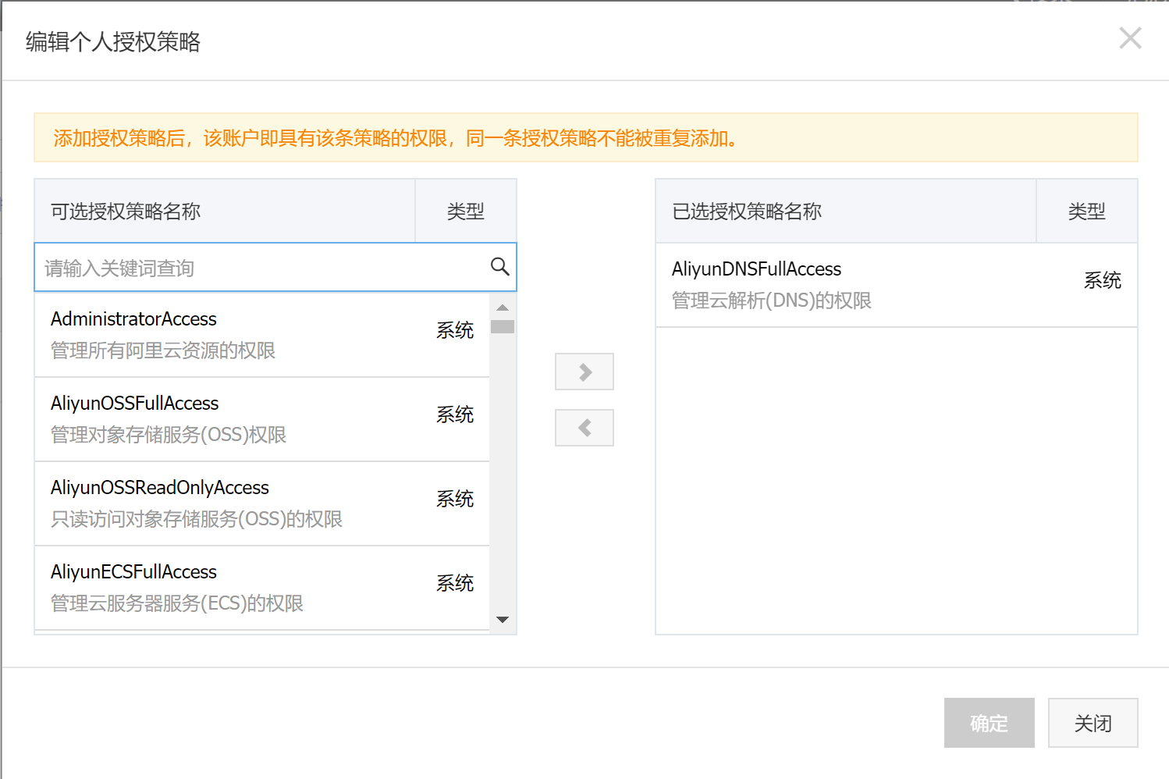The height and width of the screenshot is (779, 1169).
Task: Click the policy list scrollbar thumb
Action: click(503, 327)
